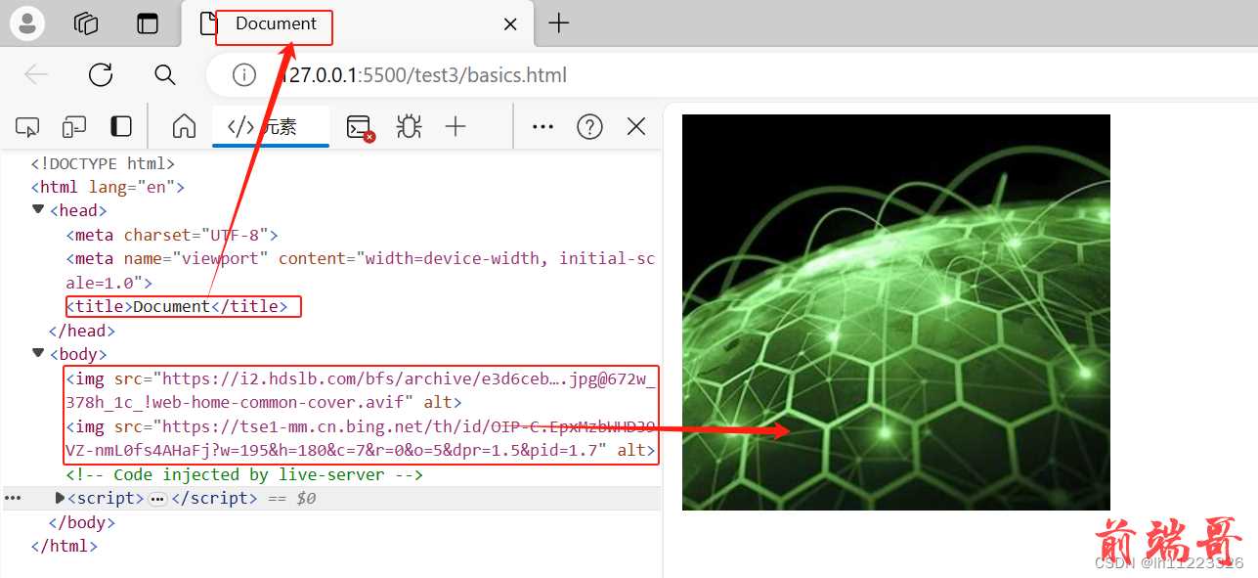Toggle the tab actions menu icon
The height and width of the screenshot is (578, 1258).
148,23
